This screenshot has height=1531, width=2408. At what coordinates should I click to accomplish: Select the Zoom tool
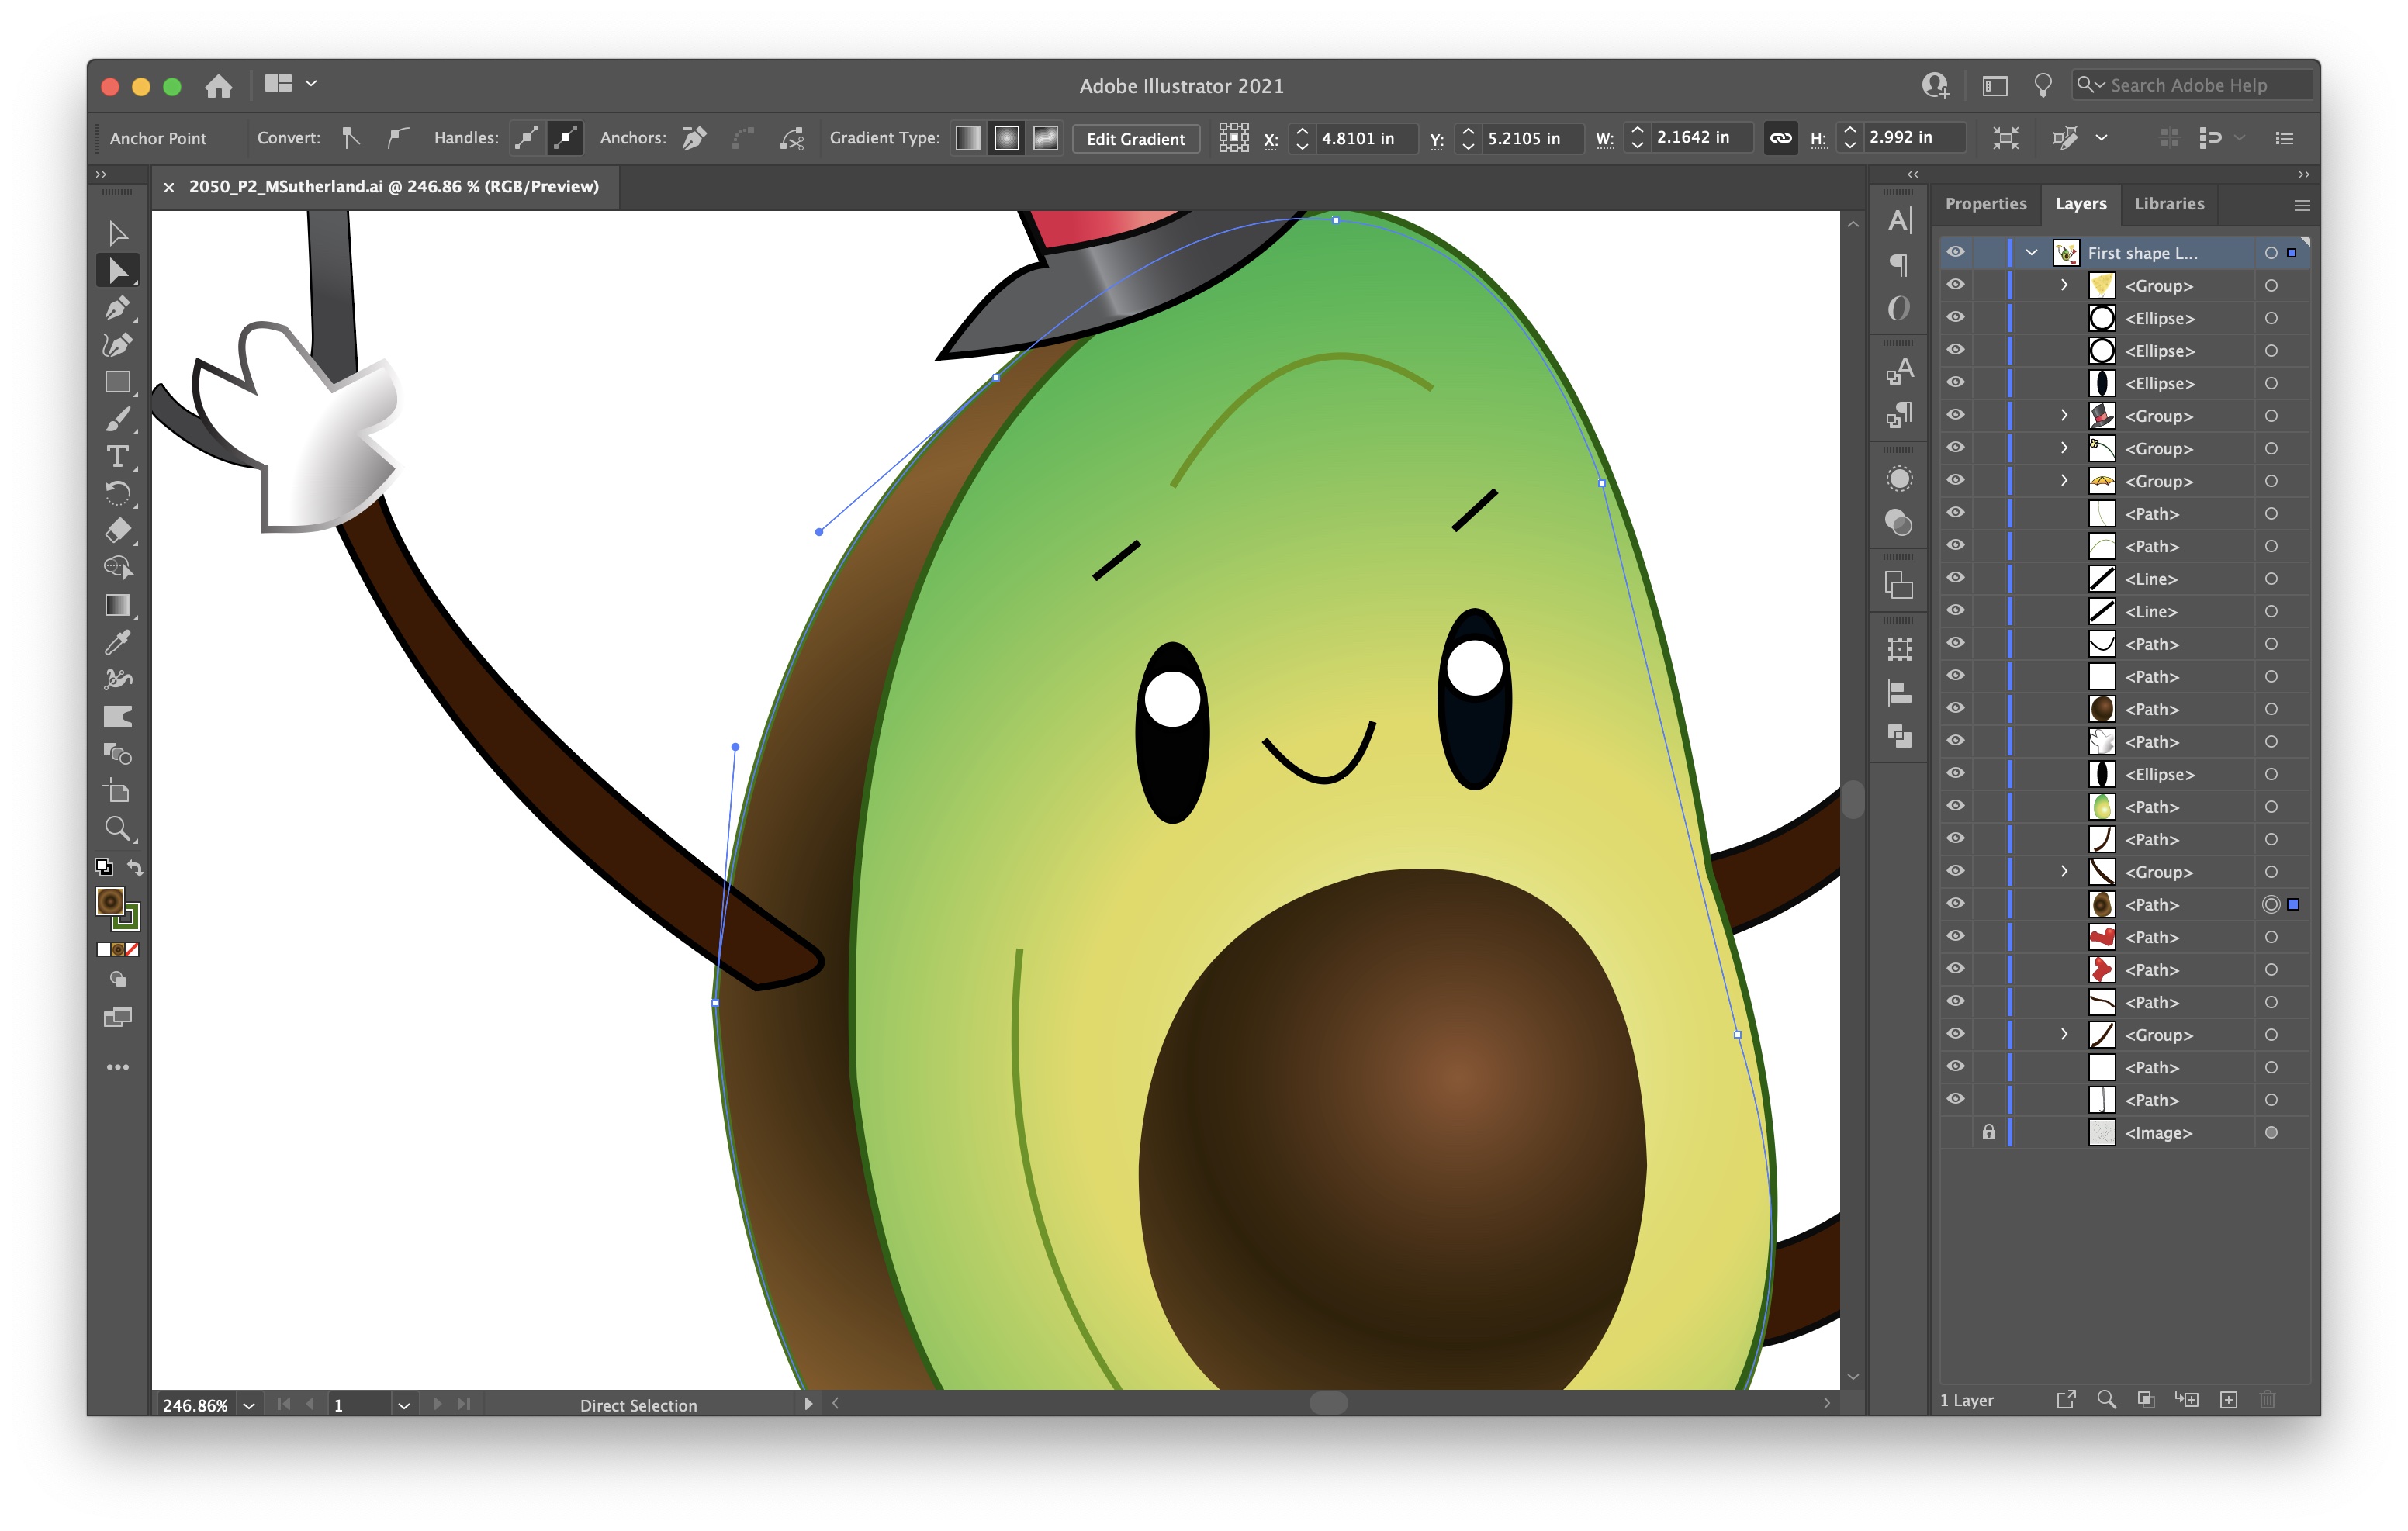click(117, 829)
